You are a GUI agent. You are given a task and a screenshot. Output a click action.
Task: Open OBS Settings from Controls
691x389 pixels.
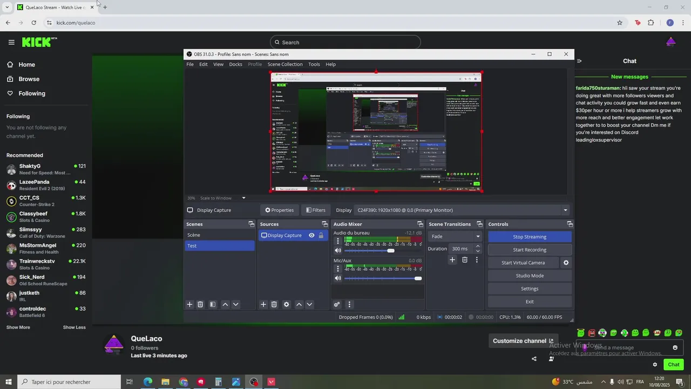pos(530,289)
